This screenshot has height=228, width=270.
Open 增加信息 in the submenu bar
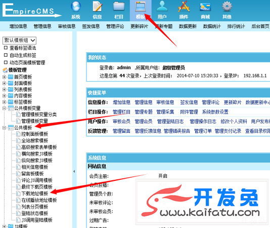click(18, 26)
